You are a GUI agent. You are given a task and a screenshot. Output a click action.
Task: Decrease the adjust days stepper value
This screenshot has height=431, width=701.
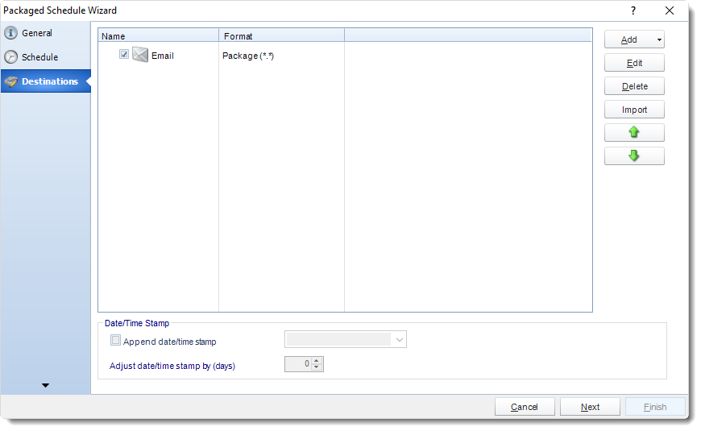coord(317,367)
